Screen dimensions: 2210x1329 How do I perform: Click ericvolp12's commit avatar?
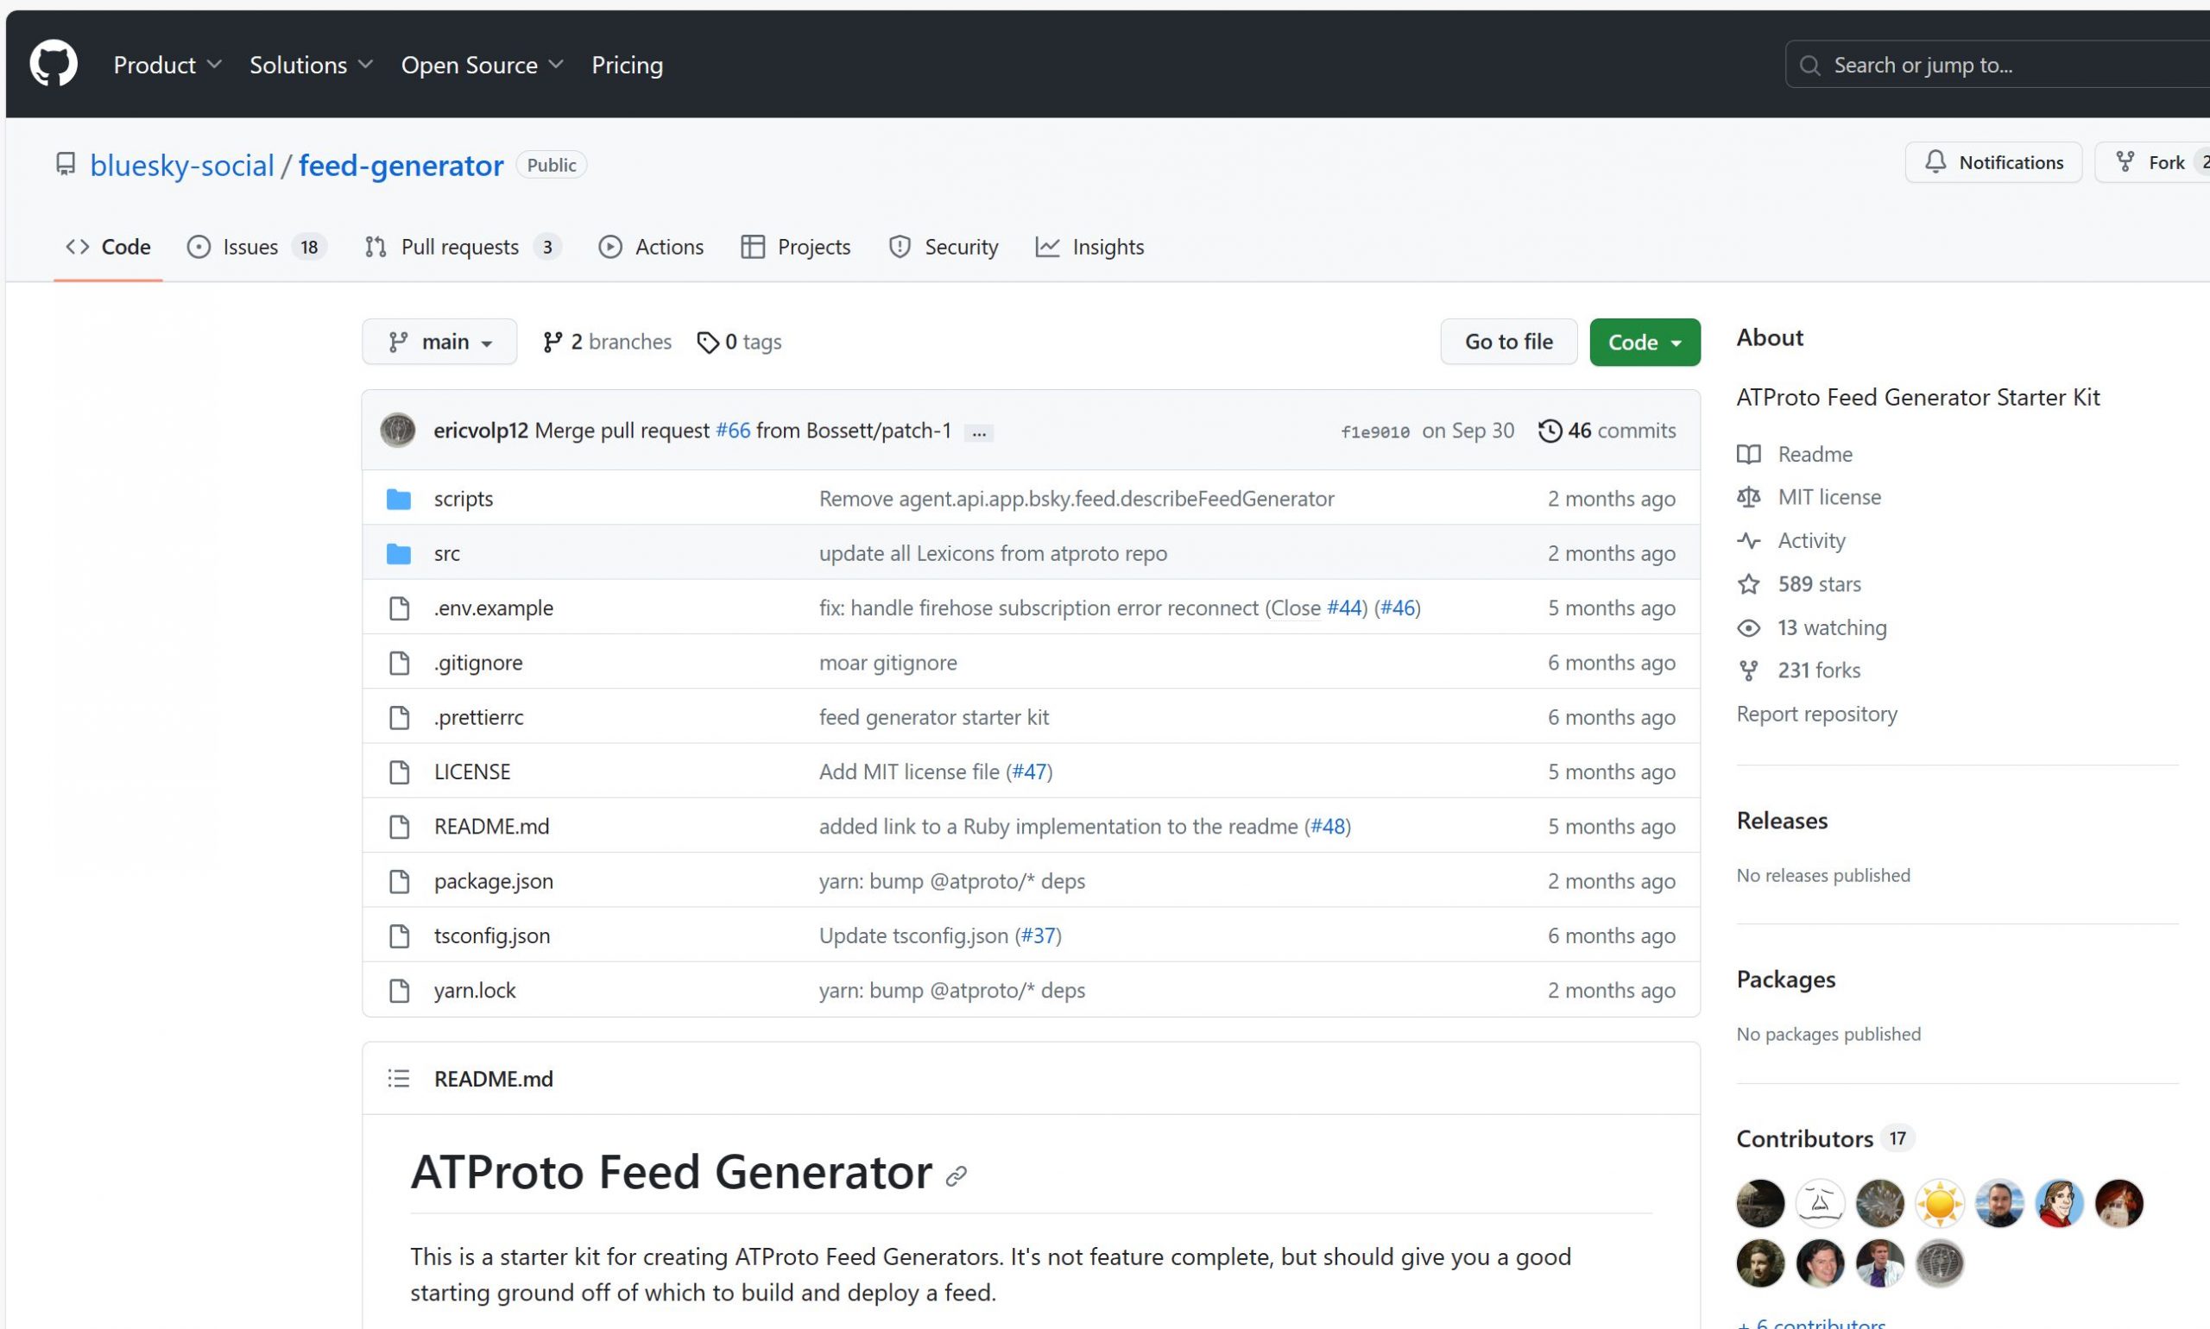tap(398, 430)
